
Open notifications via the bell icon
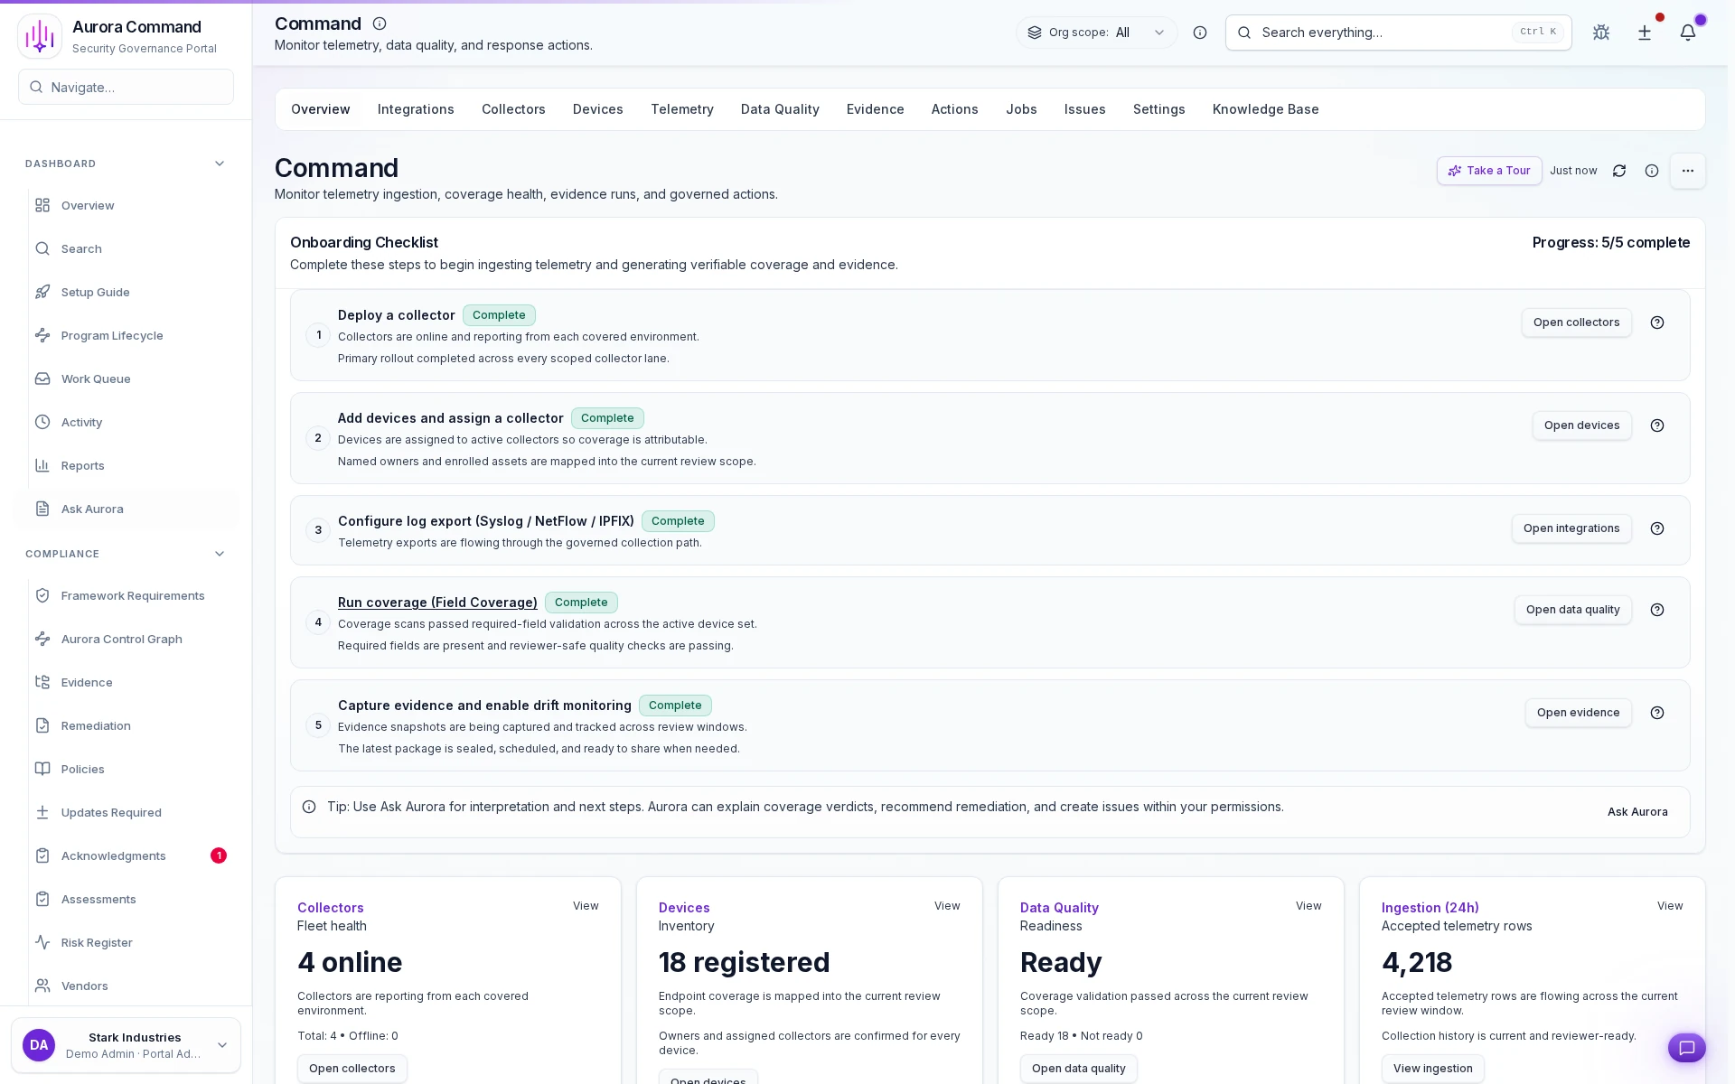(1688, 33)
